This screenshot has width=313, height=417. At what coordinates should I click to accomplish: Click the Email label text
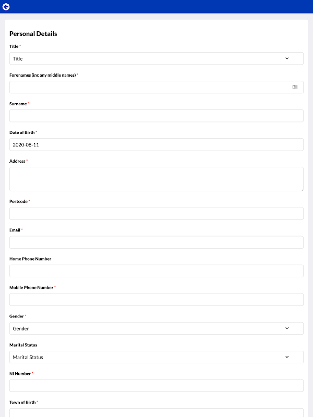(x=15, y=230)
